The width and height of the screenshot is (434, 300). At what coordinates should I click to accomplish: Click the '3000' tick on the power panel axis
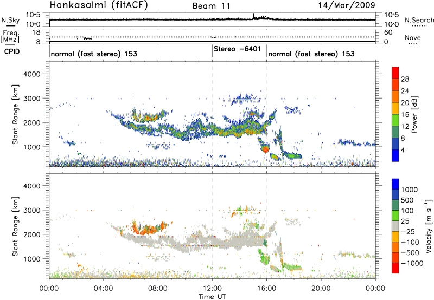[31, 99]
